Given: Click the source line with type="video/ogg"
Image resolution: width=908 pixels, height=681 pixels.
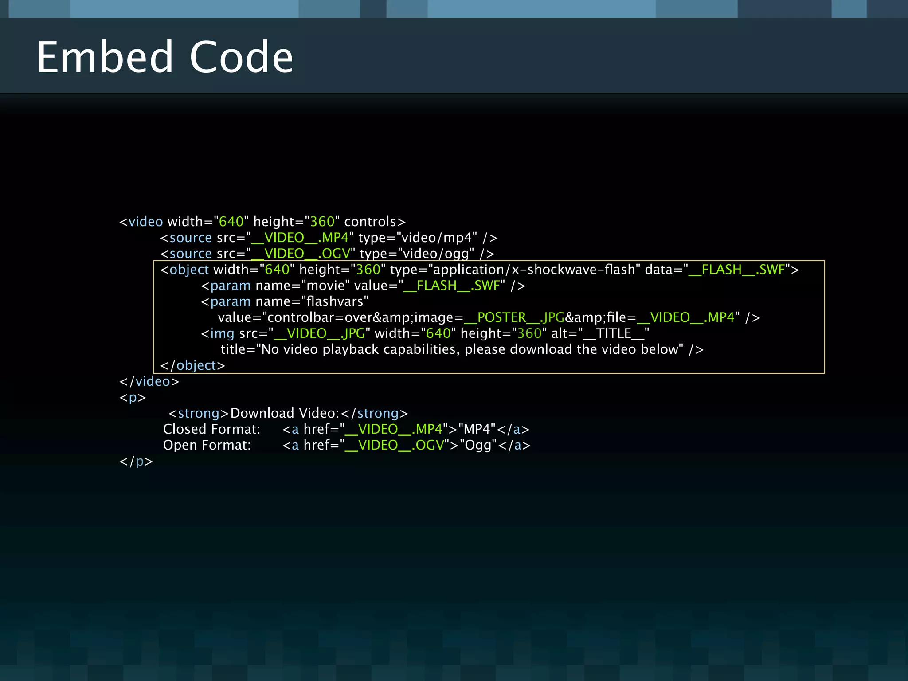Looking at the screenshot, I should (x=327, y=254).
